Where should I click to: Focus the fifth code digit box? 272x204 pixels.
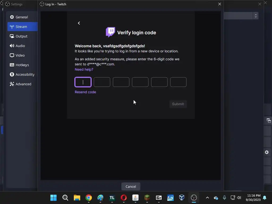click(x=159, y=82)
